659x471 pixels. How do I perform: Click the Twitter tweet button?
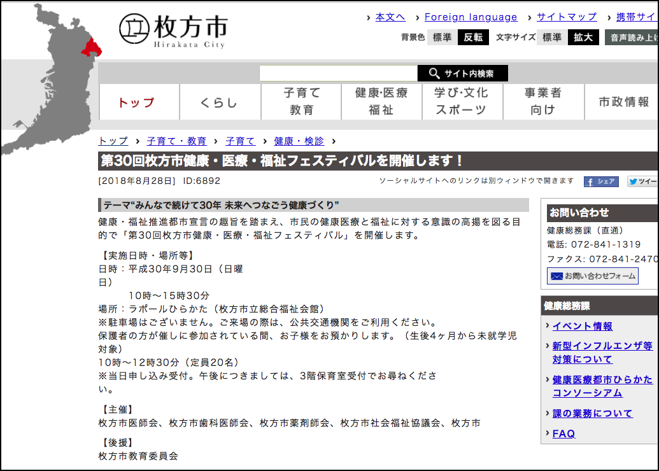pyautogui.click(x=642, y=181)
